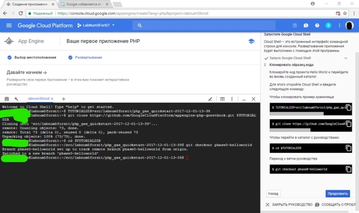The image size is (359, 213).
Task: Reload the current page
Action: (x=21, y=13)
